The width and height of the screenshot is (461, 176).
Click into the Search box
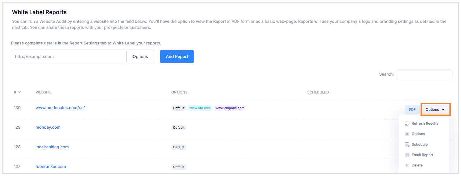[x=423, y=74]
